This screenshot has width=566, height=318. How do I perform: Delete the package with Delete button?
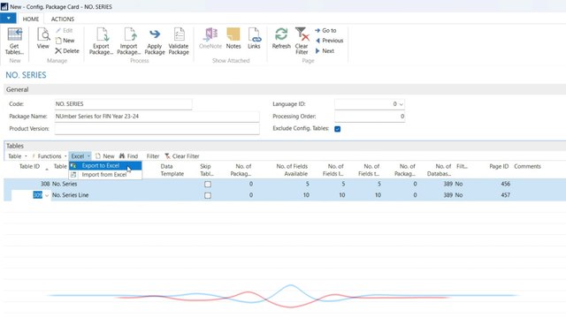coord(67,51)
